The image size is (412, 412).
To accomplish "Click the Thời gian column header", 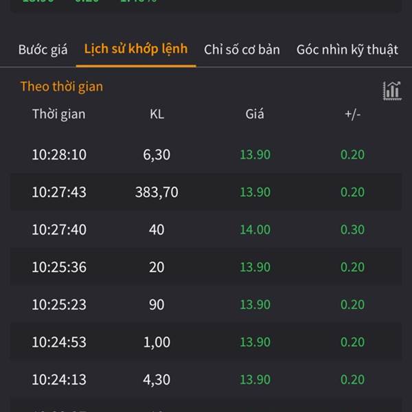I will 59,114.
